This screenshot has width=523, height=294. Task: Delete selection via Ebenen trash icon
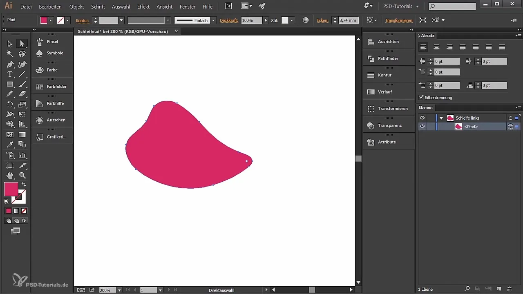point(509,289)
